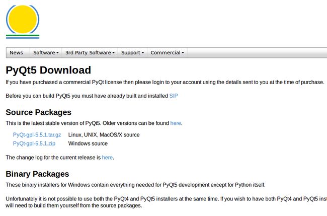Open the Commercial dropdown menu
Viewport: 327px width, 216px height.
click(x=167, y=52)
